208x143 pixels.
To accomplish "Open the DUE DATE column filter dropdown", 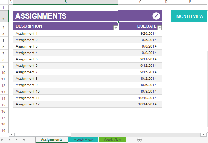I will click(x=160, y=28).
